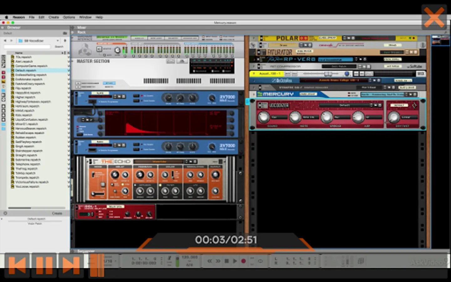The image size is (451, 282).
Task: Click the Fast Forward button in the transport
Action: [218, 261]
